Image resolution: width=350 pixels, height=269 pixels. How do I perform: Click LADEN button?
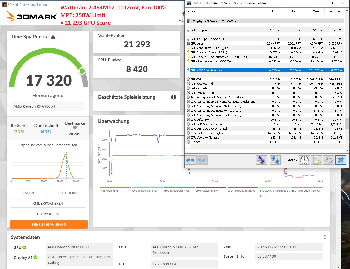[28, 193]
